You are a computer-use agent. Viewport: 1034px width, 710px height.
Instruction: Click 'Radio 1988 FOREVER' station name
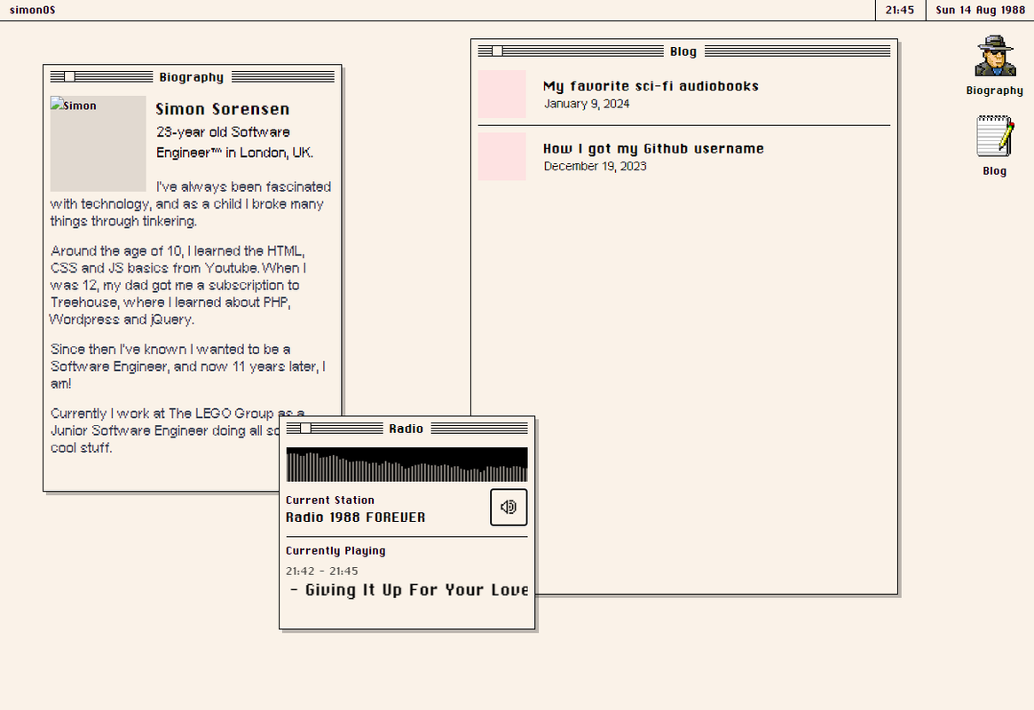[x=355, y=517]
